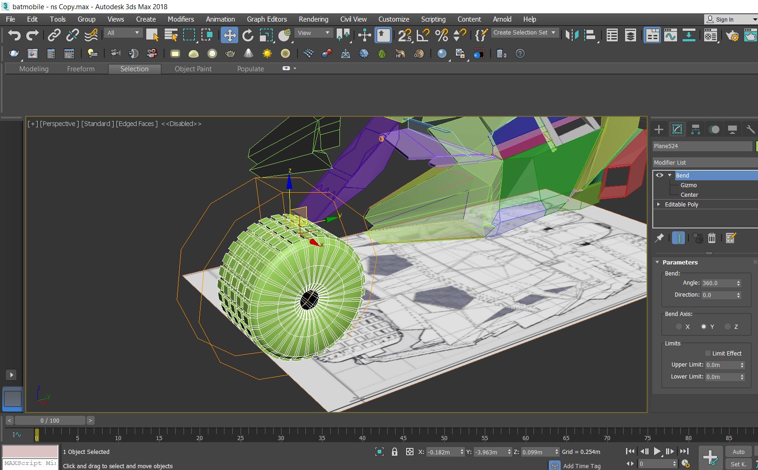
Task: Click Configure Modifier Sets icon
Action: coord(730,238)
